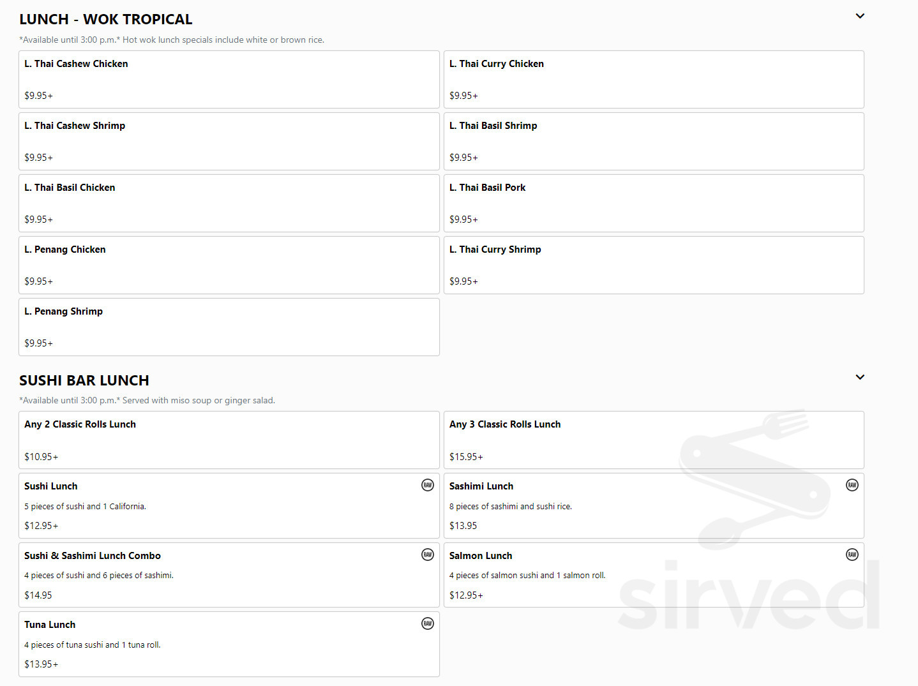Click the raw icon on Salmon Lunch
The height and width of the screenshot is (686, 918).
pyautogui.click(x=852, y=555)
